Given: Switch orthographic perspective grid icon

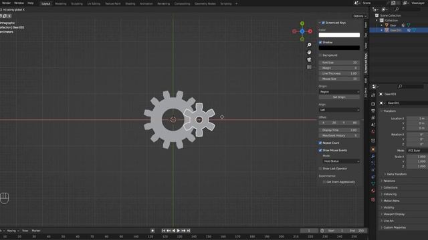Looking at the screenshot, I should [309, 67].
